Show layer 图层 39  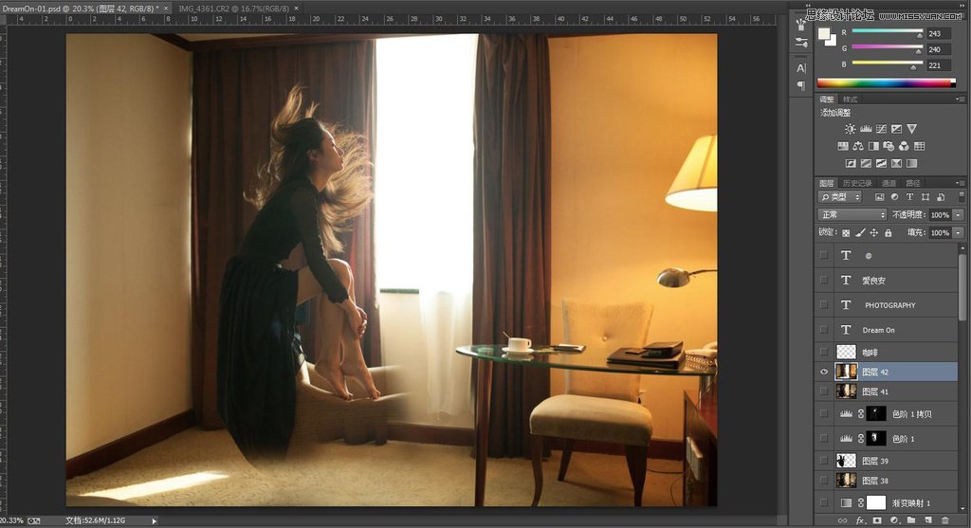click(x=824, y=461)
